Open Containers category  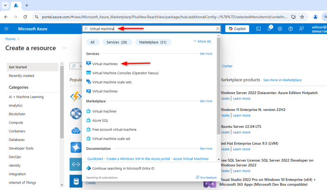click(x=17, y=131)
